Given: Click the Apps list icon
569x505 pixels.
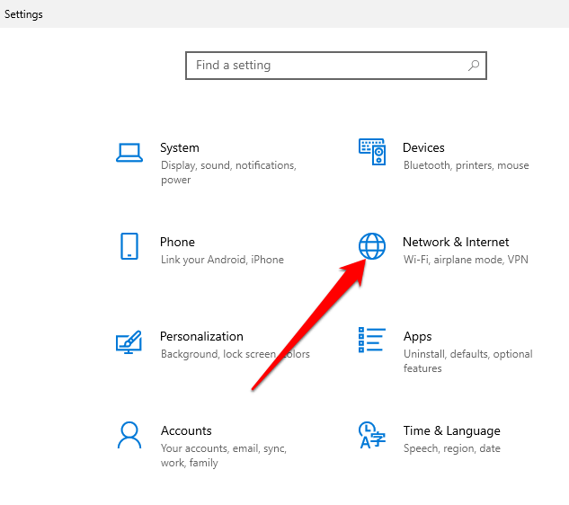Looking at the screenshot, I should coord(371,341).
